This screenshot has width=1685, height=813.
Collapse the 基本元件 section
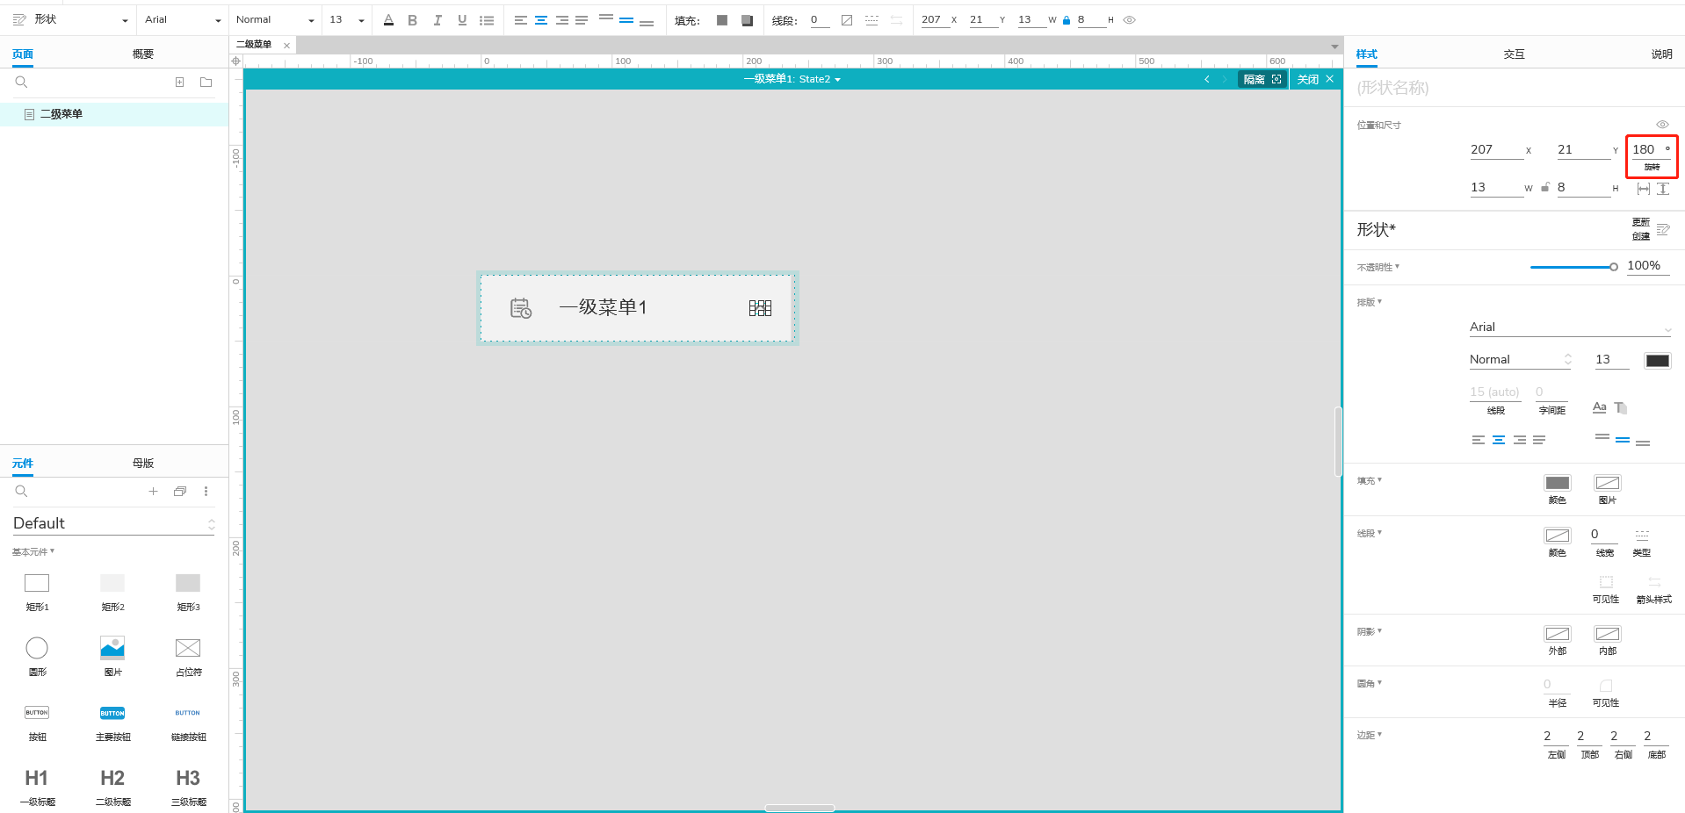[33, 552]
